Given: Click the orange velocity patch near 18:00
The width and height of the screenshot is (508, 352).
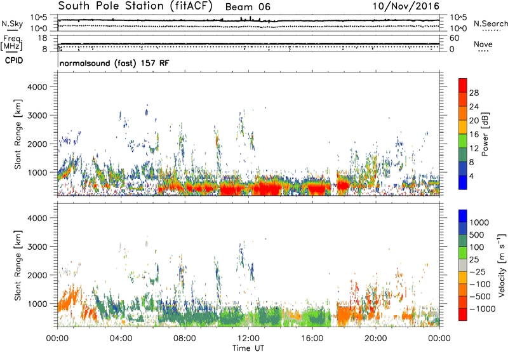Looking at the screenshot, I should (x=344, y=315).
